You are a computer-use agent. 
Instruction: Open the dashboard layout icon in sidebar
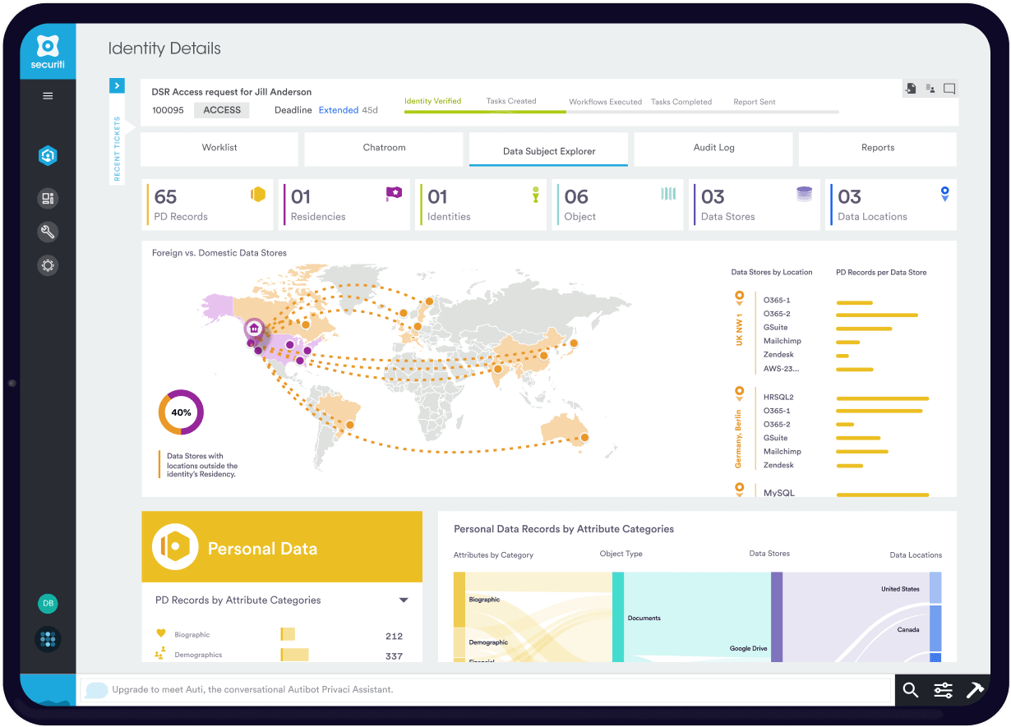point(48,198)
